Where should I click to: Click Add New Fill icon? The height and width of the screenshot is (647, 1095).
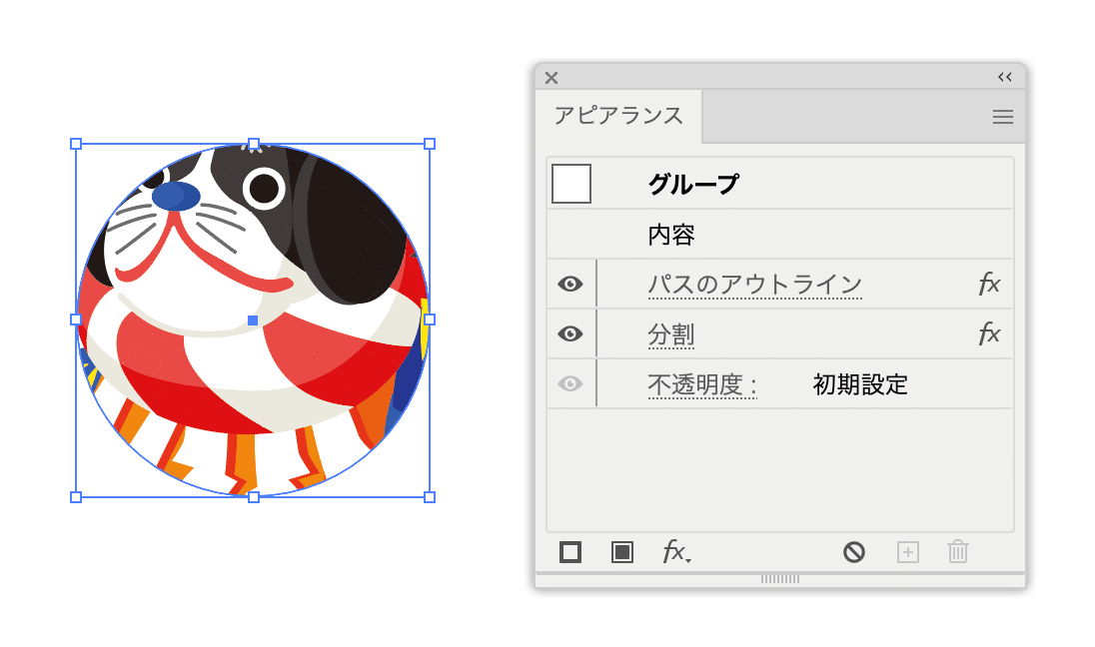[x=622, y=552]
